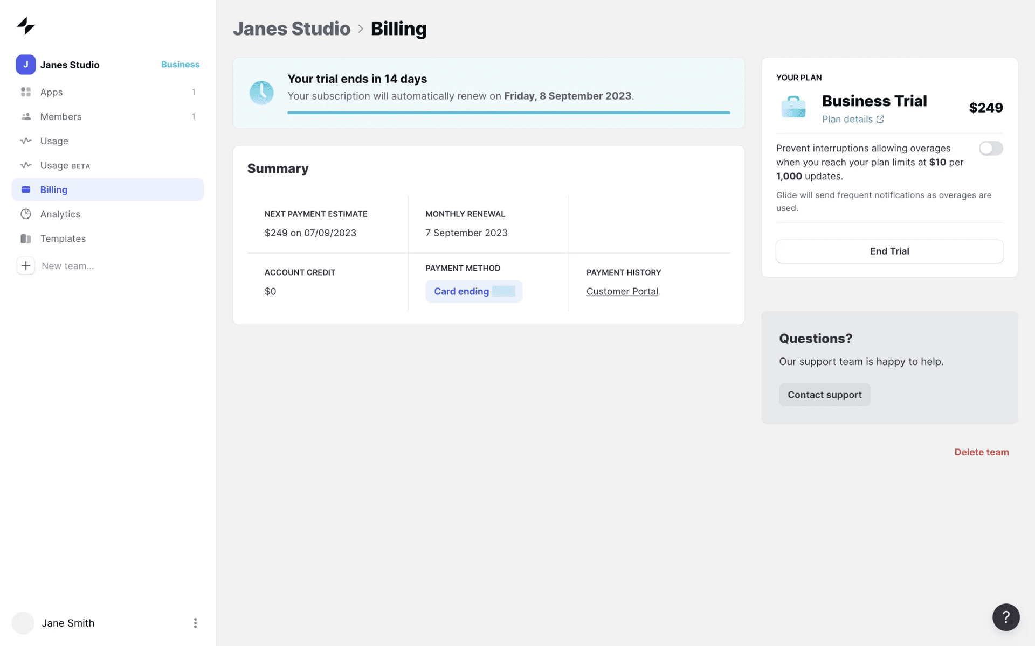Click the red Delete team link
The image size is (1035, 646).
981,452
